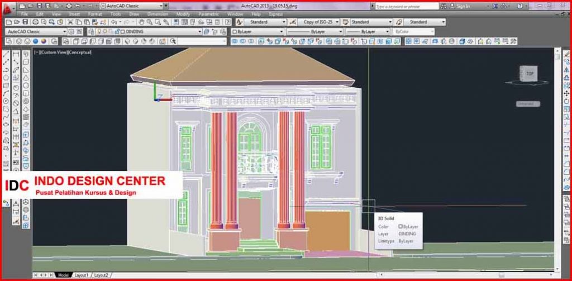Open the Dimension menu

coord(157,14)
